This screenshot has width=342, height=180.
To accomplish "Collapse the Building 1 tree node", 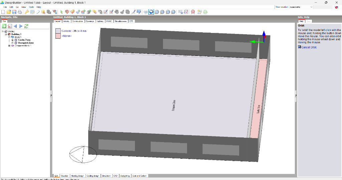I will (x=6, y=34).
